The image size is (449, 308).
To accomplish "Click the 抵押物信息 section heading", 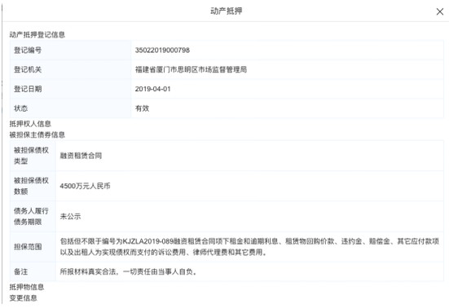I will (27, 287).
